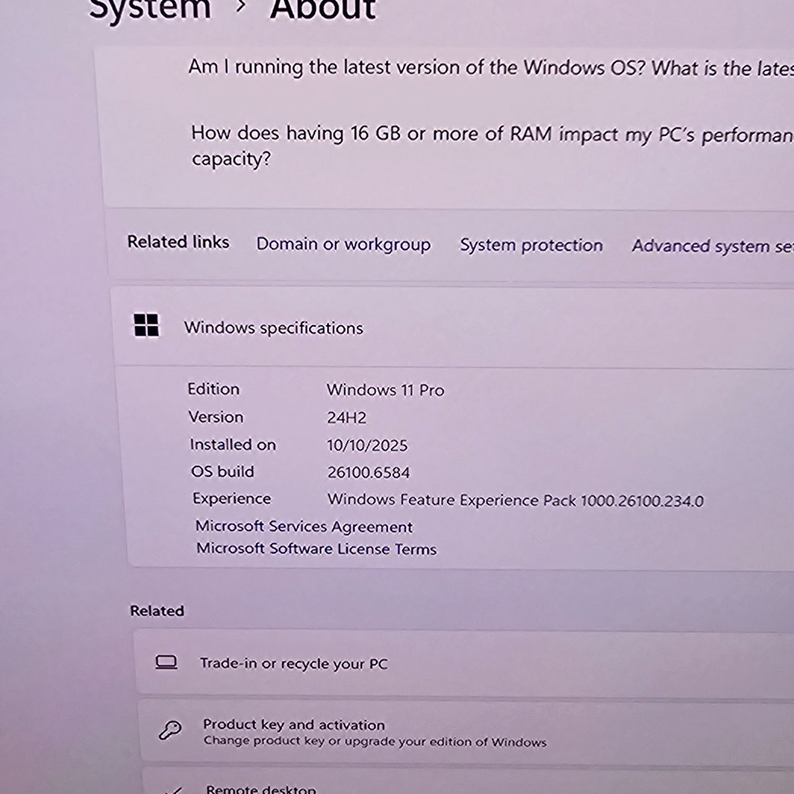This screenshot has width=794, height=794.
Task: Click the Edition value Windows 11 Pro
Action: [386, 389]
